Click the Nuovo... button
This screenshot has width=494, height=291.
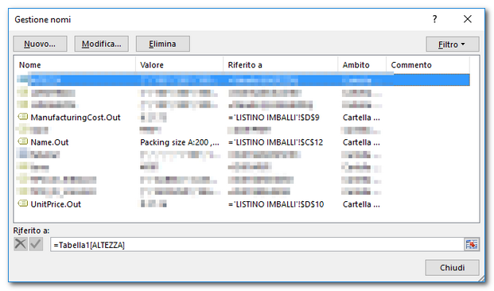coord(40,44)
